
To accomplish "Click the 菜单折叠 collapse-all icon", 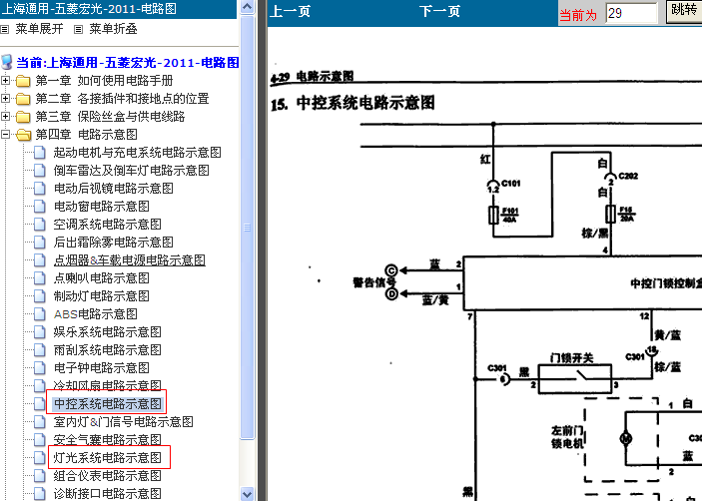I will click(78, 30).
